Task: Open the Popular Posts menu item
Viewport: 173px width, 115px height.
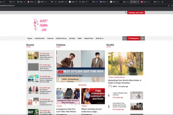Action: [89, 39]
